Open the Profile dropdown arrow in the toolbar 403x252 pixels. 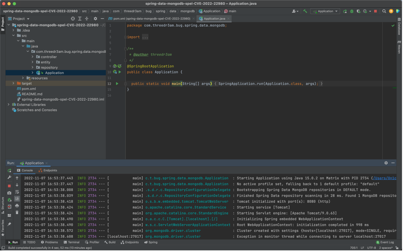point(370,11)
